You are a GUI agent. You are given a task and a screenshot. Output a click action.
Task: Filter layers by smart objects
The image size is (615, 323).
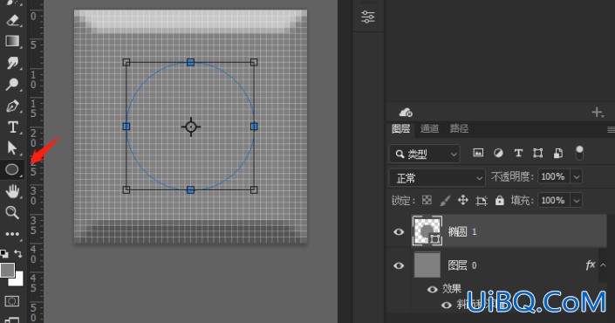[558, 153]
